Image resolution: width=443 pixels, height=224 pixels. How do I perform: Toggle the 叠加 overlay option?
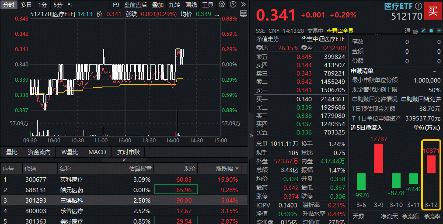[158, 5]
